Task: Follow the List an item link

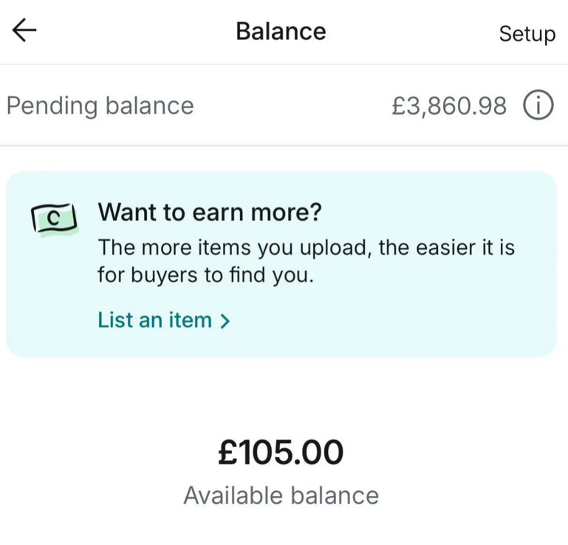Action: click(x=164, y=320)
